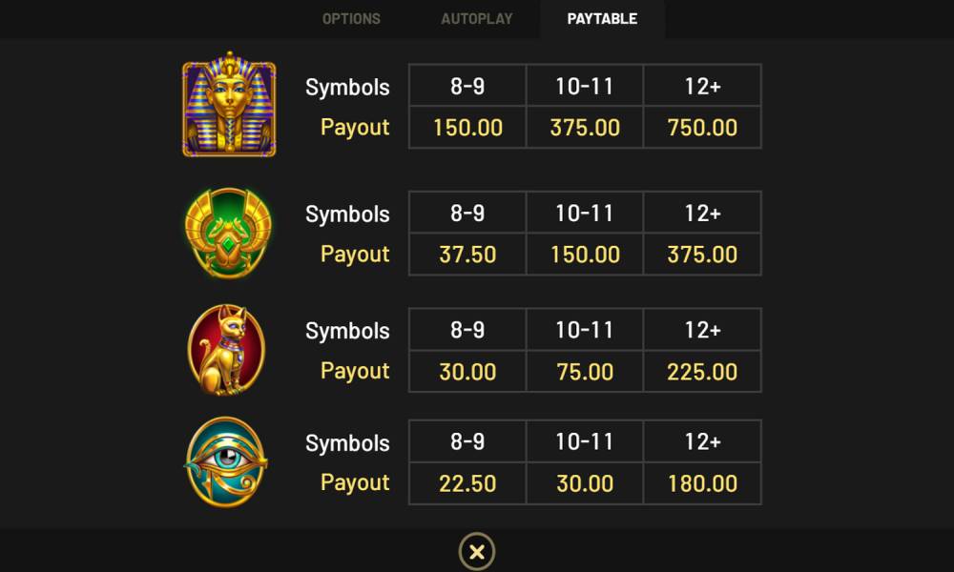The height and width of the screenshot is (572, 954).
Task: Click the Eye of Horus 22.50 payout
Action: click(467, 483)
